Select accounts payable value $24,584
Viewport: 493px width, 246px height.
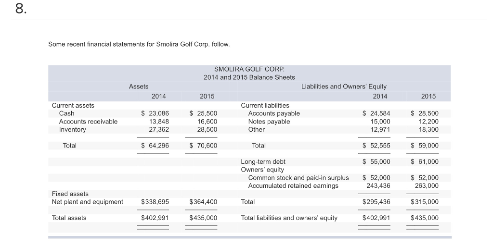(376, 113)
